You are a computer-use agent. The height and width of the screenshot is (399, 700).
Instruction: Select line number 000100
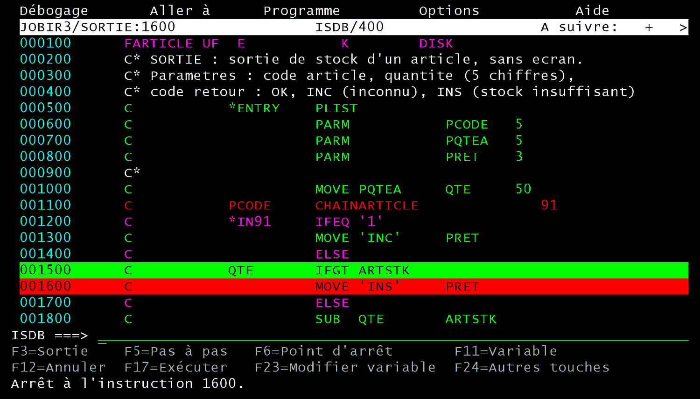pyautogui.click(x=45, y=43)
